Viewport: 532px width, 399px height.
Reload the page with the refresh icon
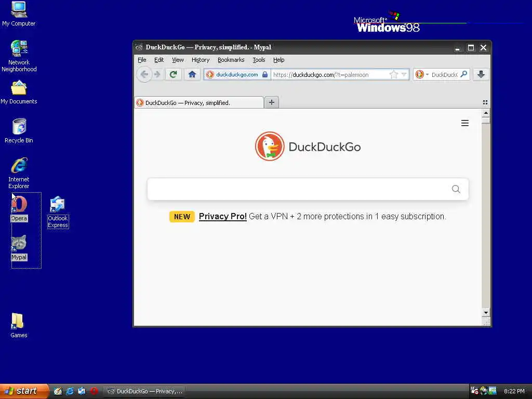click(x=174, y=74)
